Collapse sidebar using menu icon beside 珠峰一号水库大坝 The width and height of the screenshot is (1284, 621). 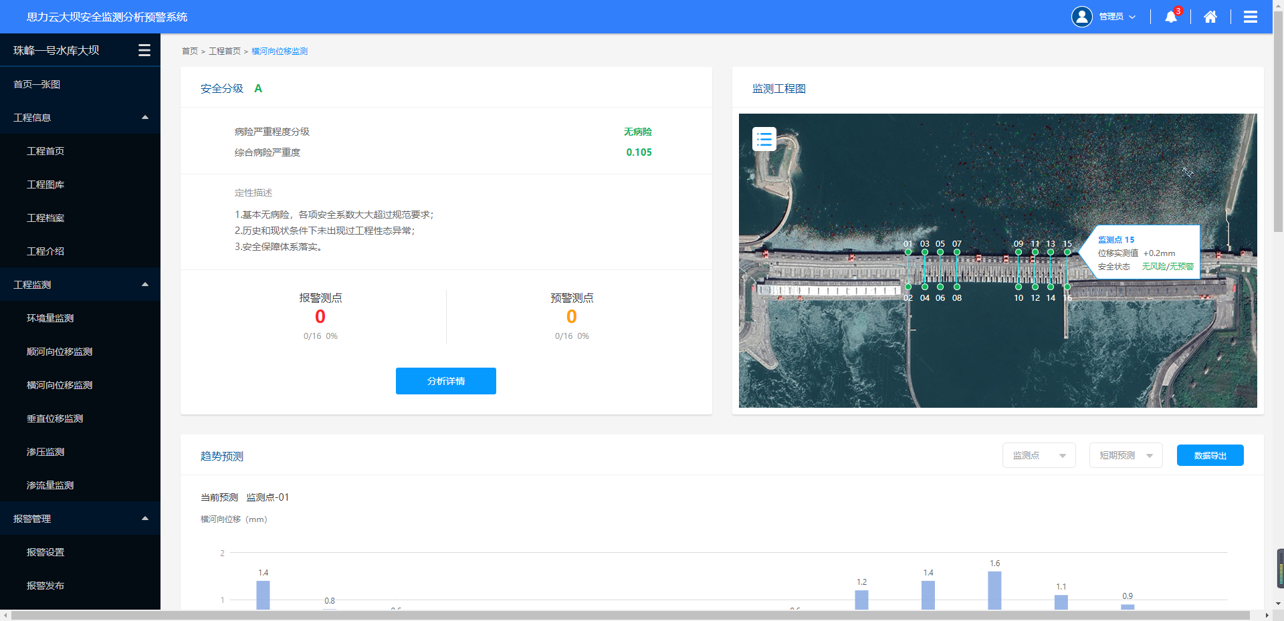click(x=144, y=50)
